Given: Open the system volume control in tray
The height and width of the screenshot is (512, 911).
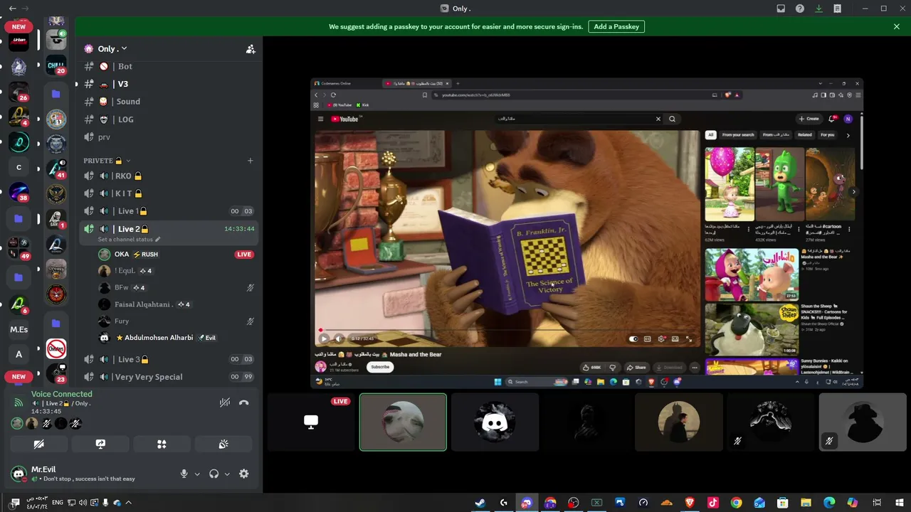Looking at the screenshot, I should click(83, 503).
